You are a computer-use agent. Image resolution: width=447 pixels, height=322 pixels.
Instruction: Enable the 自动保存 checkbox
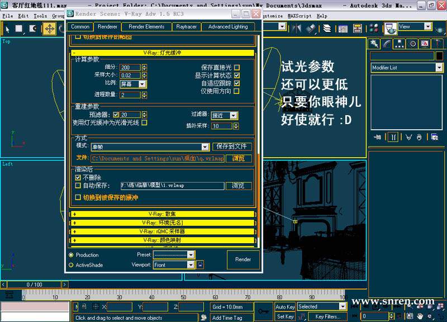[78, 186]
